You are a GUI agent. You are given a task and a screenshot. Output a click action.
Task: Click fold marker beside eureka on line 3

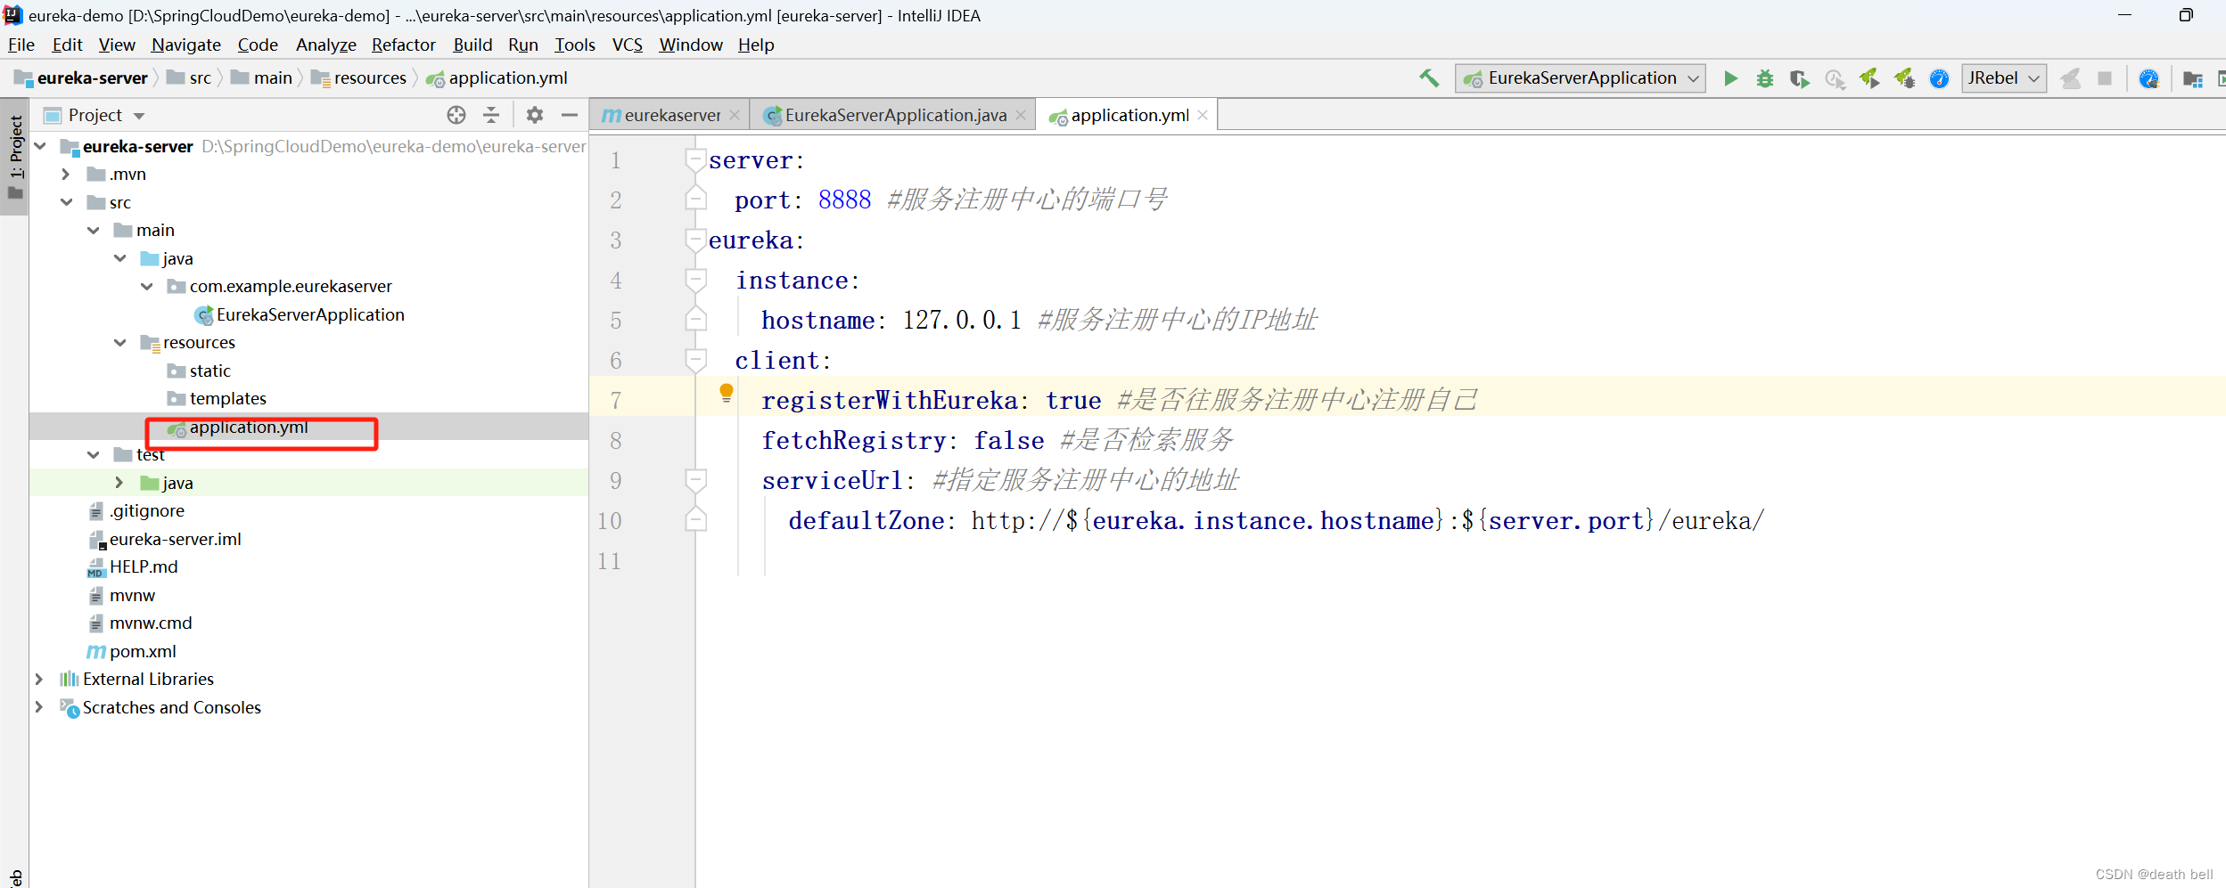tap(696, 240)
